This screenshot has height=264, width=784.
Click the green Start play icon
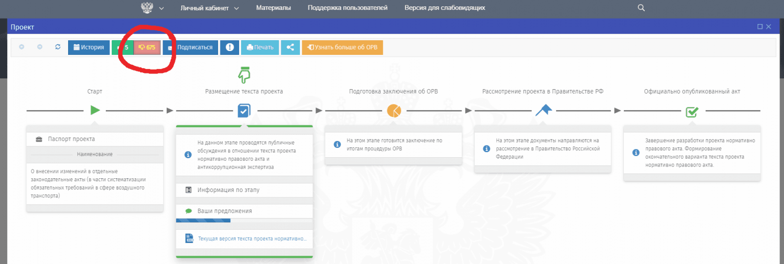(x=95, y=110)
